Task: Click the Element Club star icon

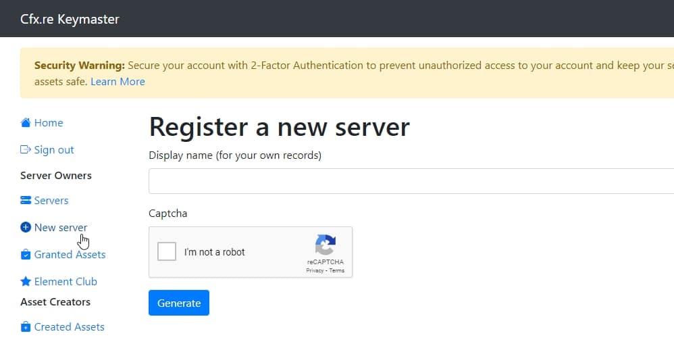Action: tap(26, 282)
